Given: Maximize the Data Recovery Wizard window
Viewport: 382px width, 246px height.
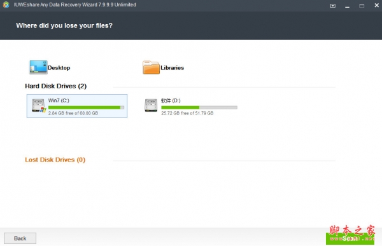Looking at the screenshot, I should pos(362,6).
